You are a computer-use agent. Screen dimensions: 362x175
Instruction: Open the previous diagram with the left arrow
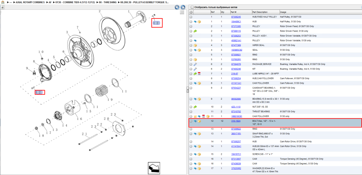[177, 7]
